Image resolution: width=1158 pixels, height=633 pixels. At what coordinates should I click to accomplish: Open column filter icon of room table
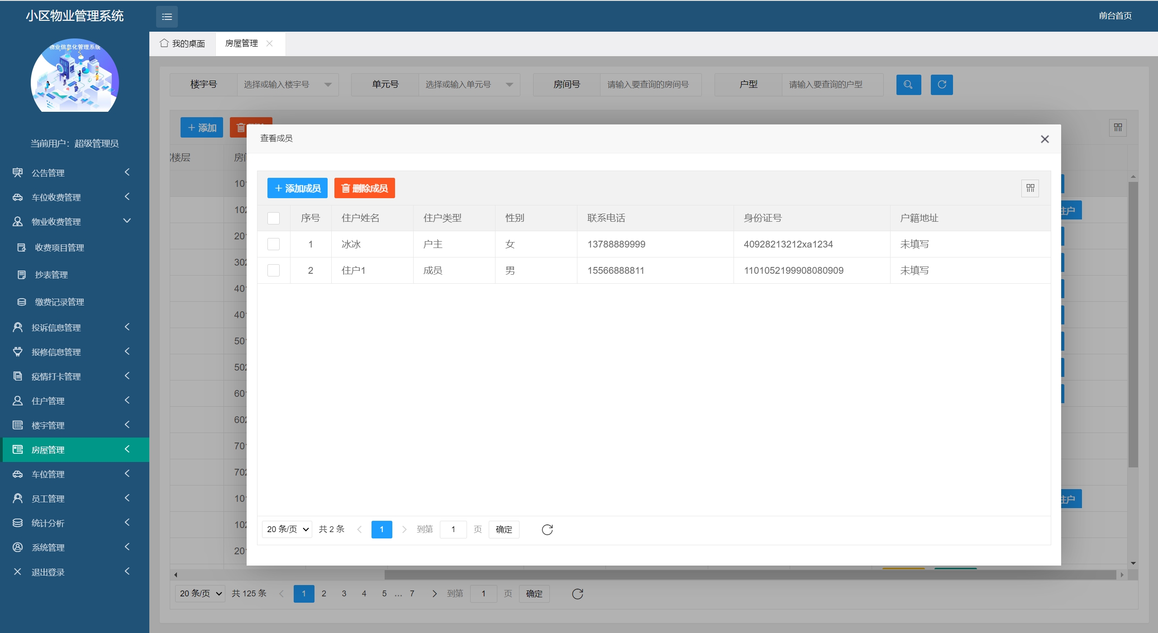1118,128
